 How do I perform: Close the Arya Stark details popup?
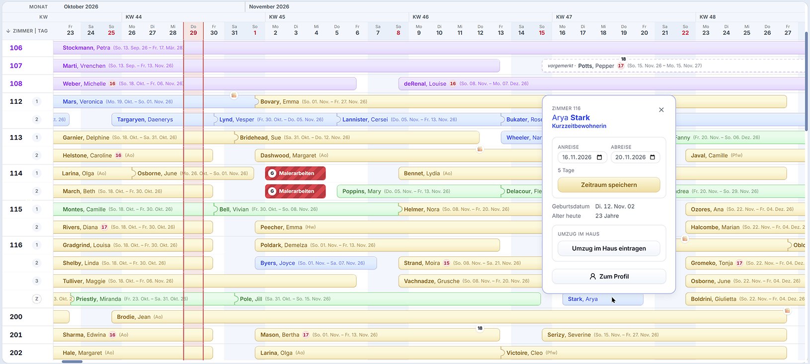(661, 110)
